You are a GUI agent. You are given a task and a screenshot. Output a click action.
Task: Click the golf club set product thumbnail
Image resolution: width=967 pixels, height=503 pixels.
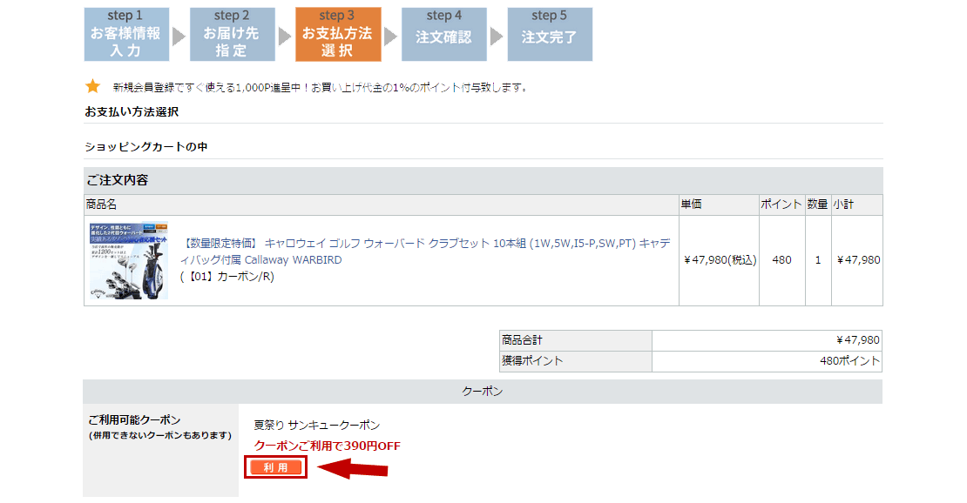pos(129,261)
